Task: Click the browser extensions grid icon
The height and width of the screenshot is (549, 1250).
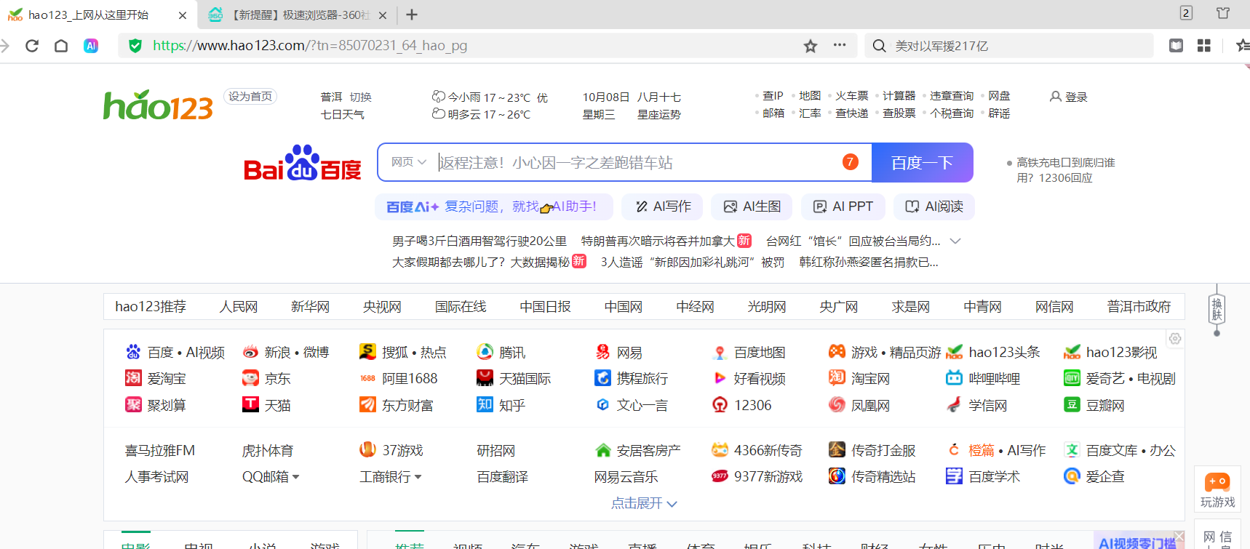Action: click(1204, 46)
